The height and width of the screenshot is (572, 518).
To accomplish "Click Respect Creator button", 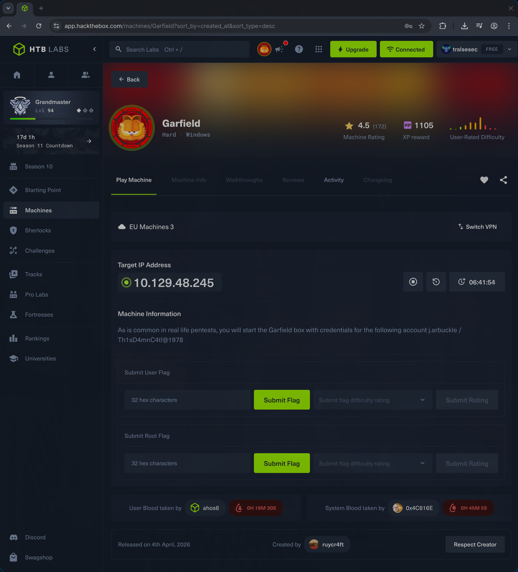I will tap(475, 545).
